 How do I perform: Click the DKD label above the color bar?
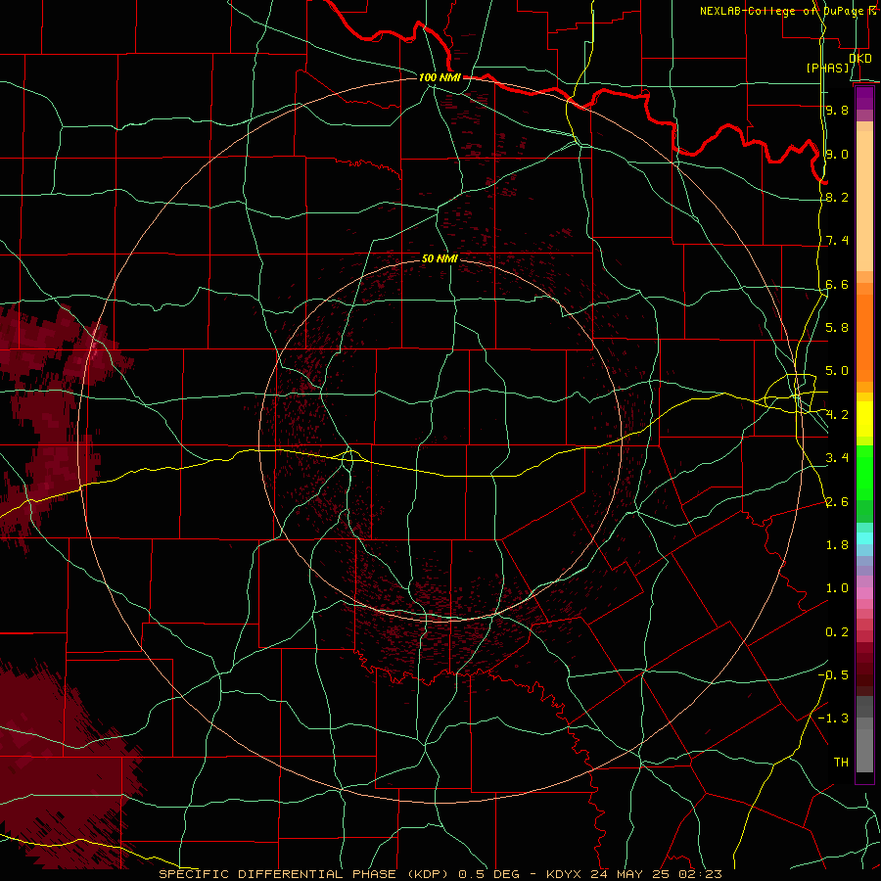[860, 59]
